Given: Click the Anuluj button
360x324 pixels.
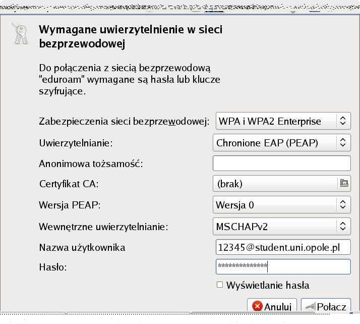Looking at the screenshot, I should coord(272,305).
